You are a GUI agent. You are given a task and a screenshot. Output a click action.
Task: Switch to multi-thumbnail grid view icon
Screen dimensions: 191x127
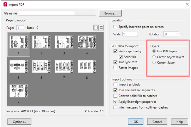click(x=101, y=28)
